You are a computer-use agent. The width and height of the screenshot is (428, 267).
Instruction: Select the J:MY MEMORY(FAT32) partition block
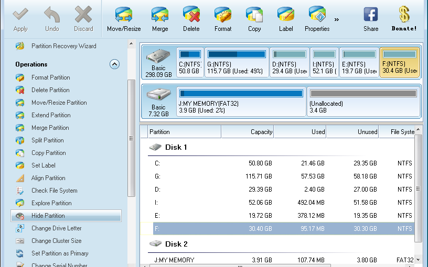pos(241,102)
